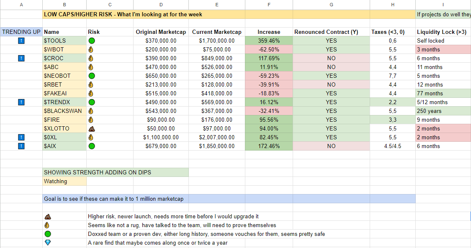Click the fire emoji in the legend row
Image resolution: width=471 pixels, height=248 pixels.
point(48,225)
